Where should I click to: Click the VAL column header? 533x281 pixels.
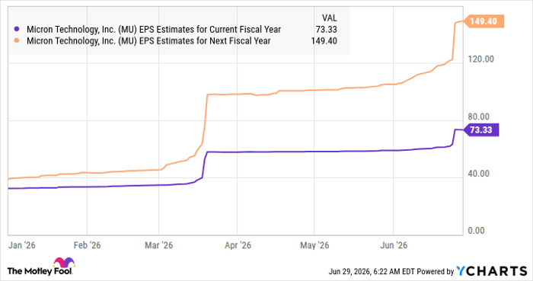pos(330,18)
